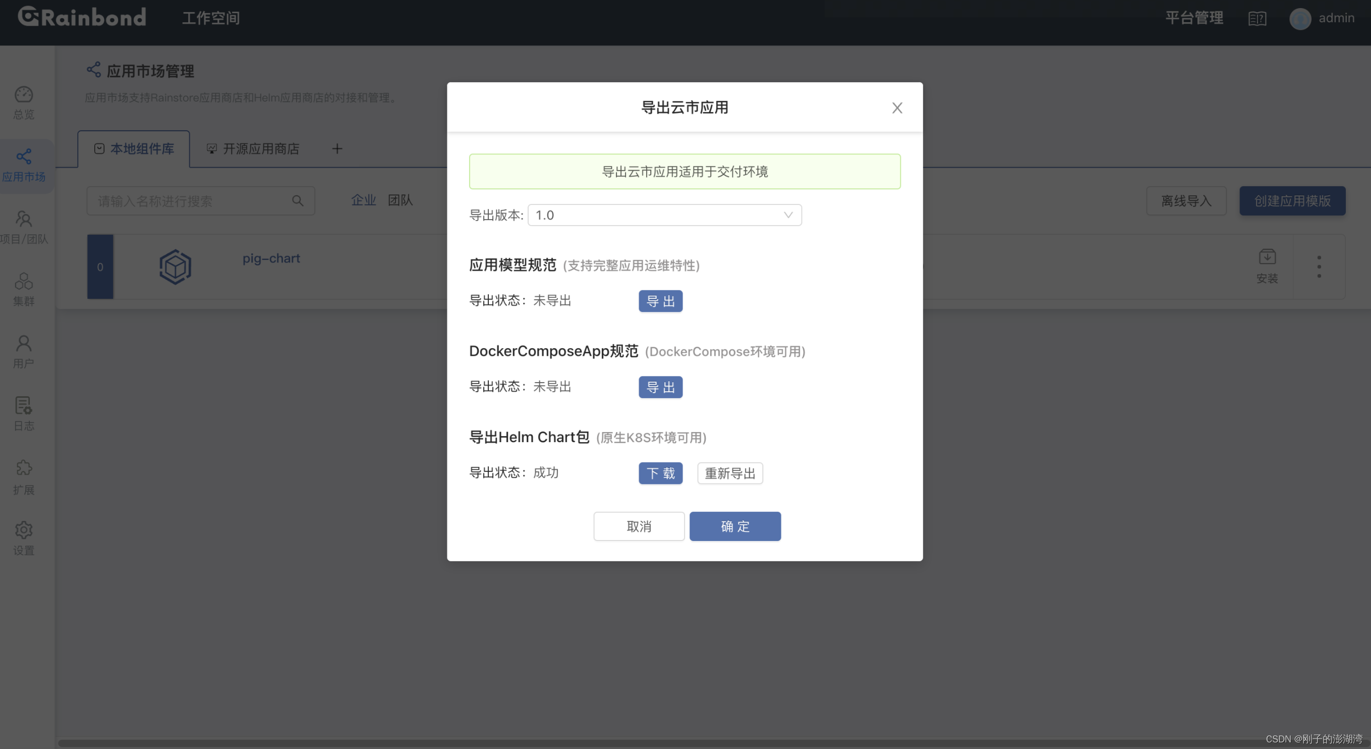Click the + to add a new app store
This screenshot has height=749, width=1371.
click(x=337, y=148)
